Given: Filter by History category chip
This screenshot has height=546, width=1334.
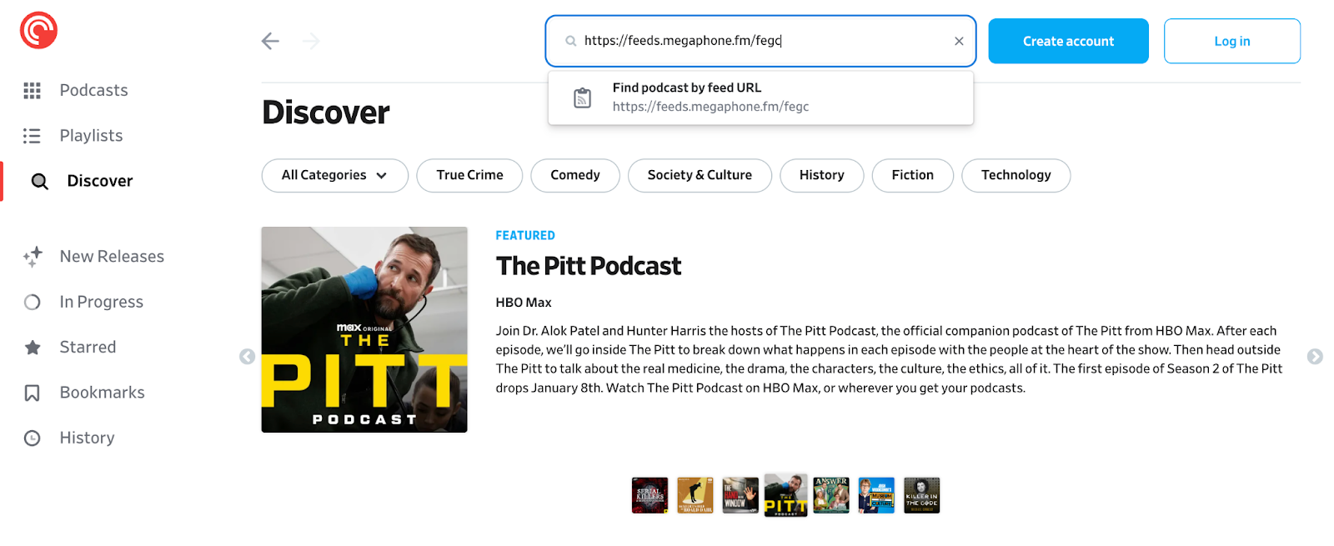Looking at the screenshot, I should (822, 175).
